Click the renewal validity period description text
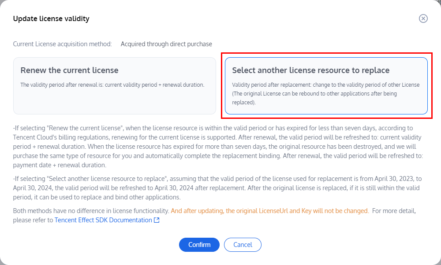The height and width of the screenshot is (265, 441). click(112, 85)
